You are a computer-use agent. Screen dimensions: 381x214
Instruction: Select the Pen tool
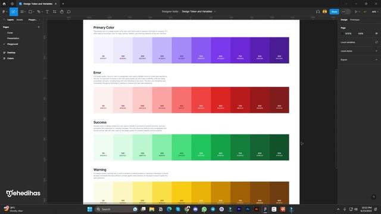pyautogui.click(x=39, y=12)
